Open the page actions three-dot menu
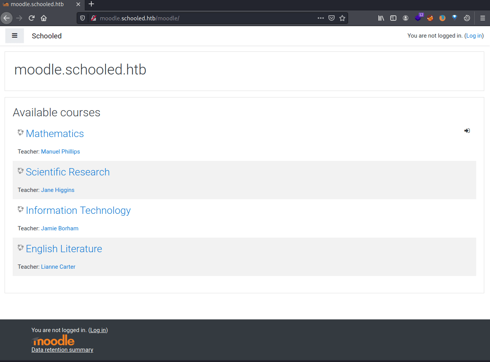Screen dimensions: 490x362 click(321, 18)
